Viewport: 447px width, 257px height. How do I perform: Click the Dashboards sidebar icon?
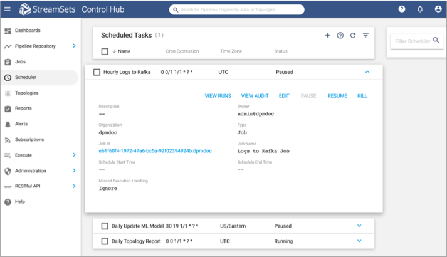click(x=8, y=31)
